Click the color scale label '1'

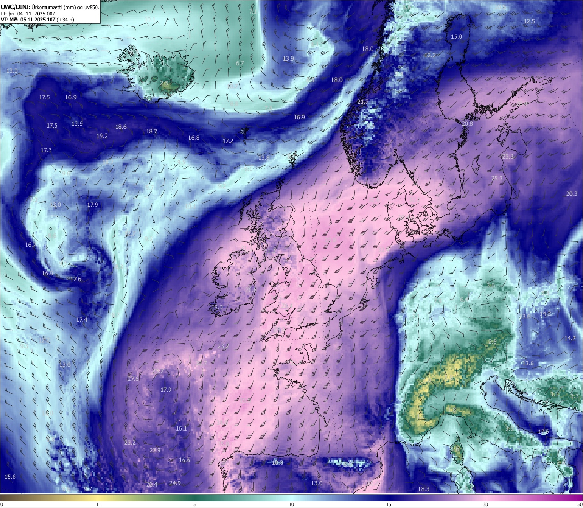97,504
